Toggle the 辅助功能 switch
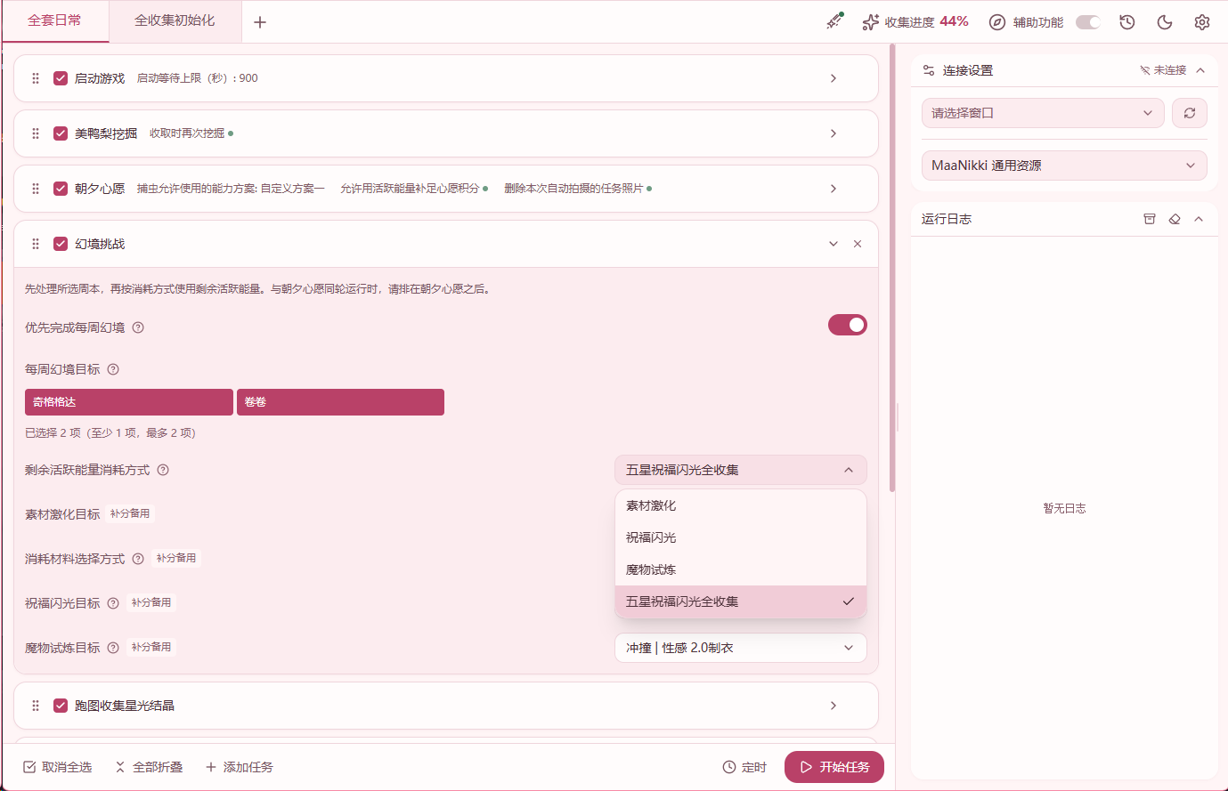Viewport: 1228px width, 791px height. coord(1088,22)
